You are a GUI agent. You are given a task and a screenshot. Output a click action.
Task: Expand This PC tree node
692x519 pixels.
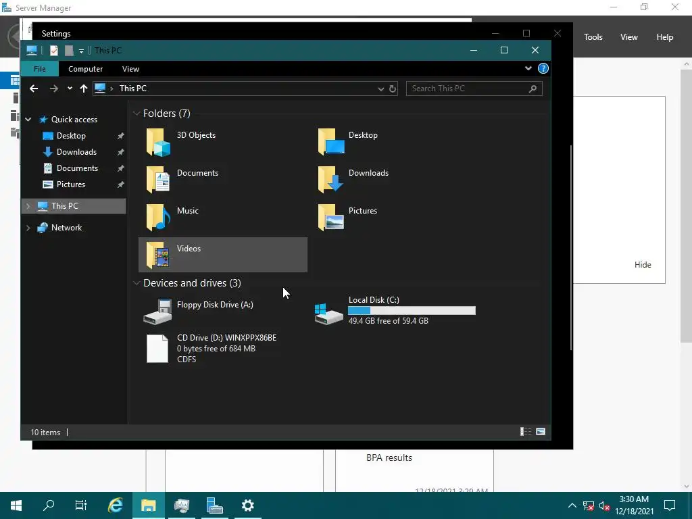click(x=28, y=206)
